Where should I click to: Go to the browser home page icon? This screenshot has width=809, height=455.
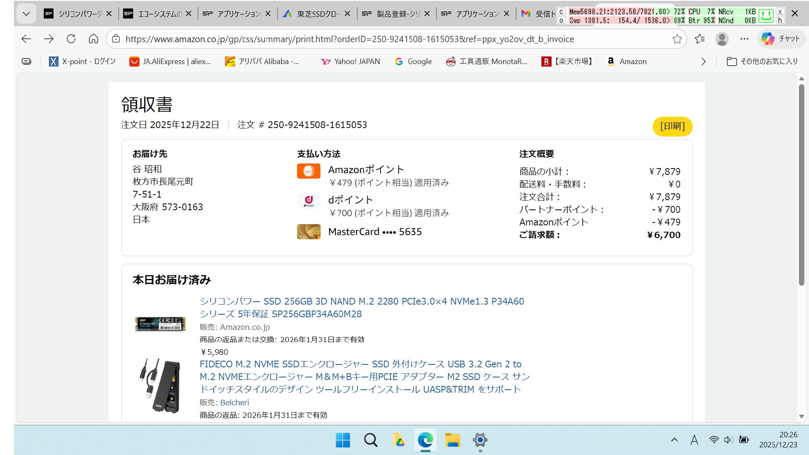tap(93, 39)
